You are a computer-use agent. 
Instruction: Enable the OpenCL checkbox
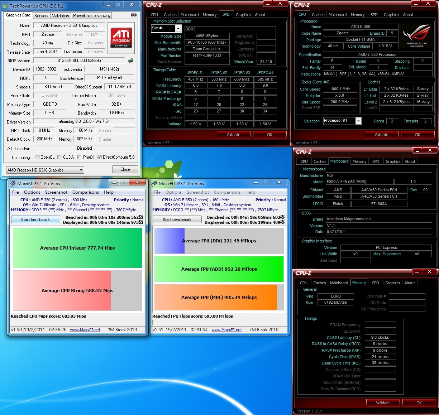pos(37,157)
